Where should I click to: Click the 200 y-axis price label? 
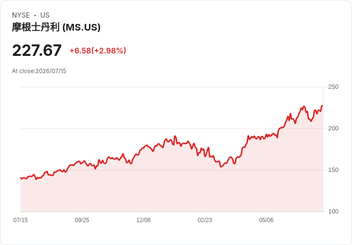[x=333, y=128]
